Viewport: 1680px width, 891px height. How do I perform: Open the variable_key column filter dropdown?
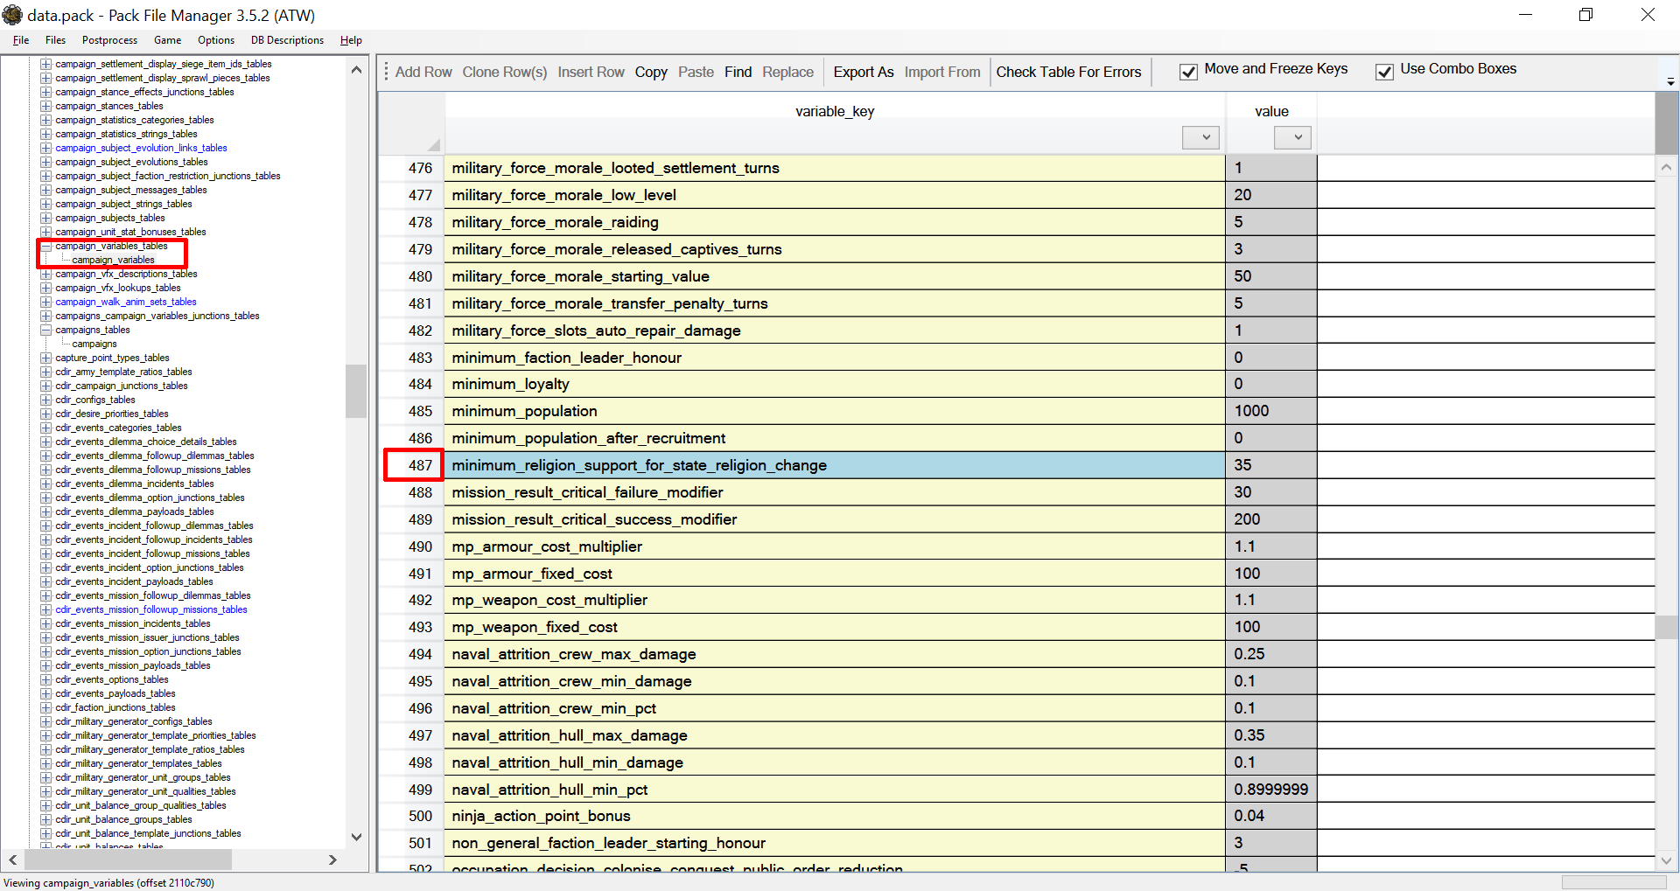point(1200,137)
